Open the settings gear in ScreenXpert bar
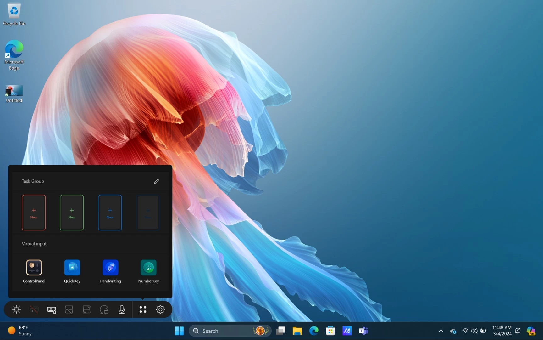This screenshot has height=340, width=543. click(x=160, y=309)
